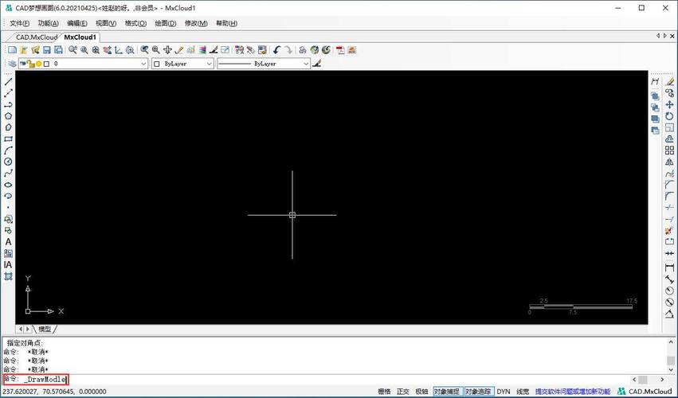Select the Linear dimension tool
678x398 pixels.
pos(669,268)
